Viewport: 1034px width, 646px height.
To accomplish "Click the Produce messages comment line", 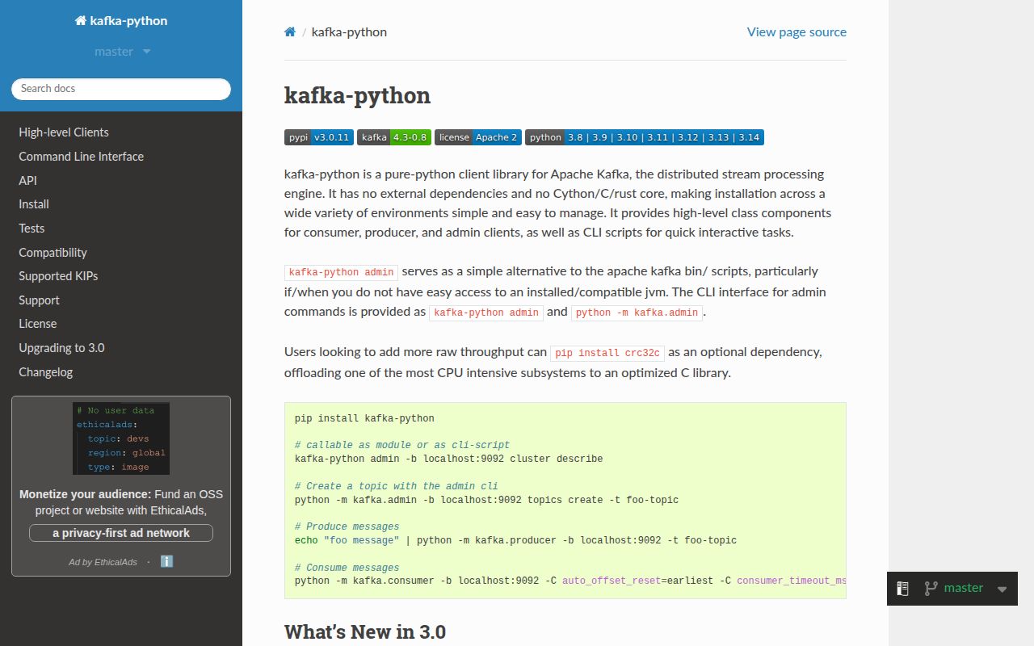I will [347, 526].
